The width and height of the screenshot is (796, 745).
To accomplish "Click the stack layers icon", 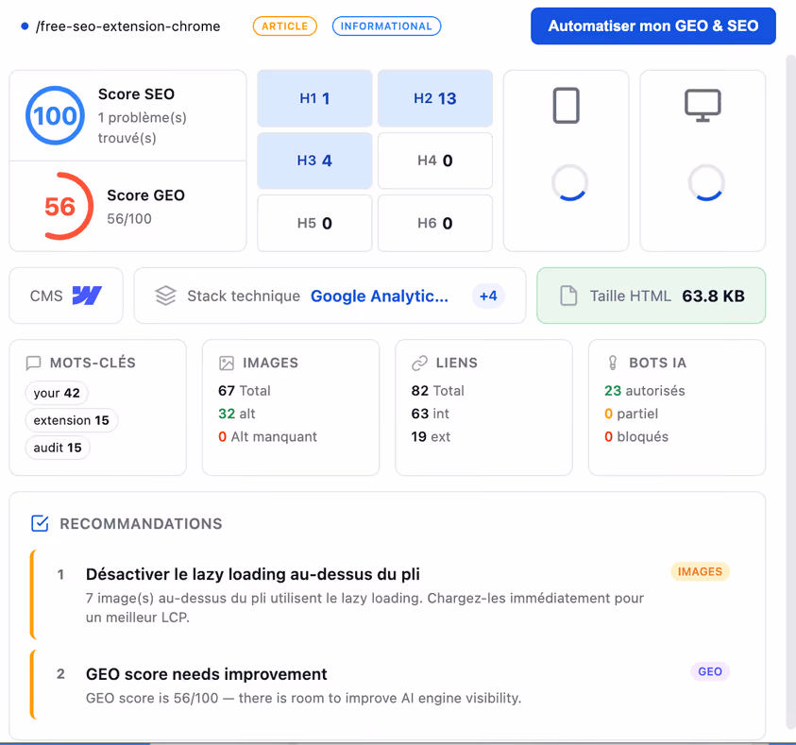I will (x=165, y=296).
